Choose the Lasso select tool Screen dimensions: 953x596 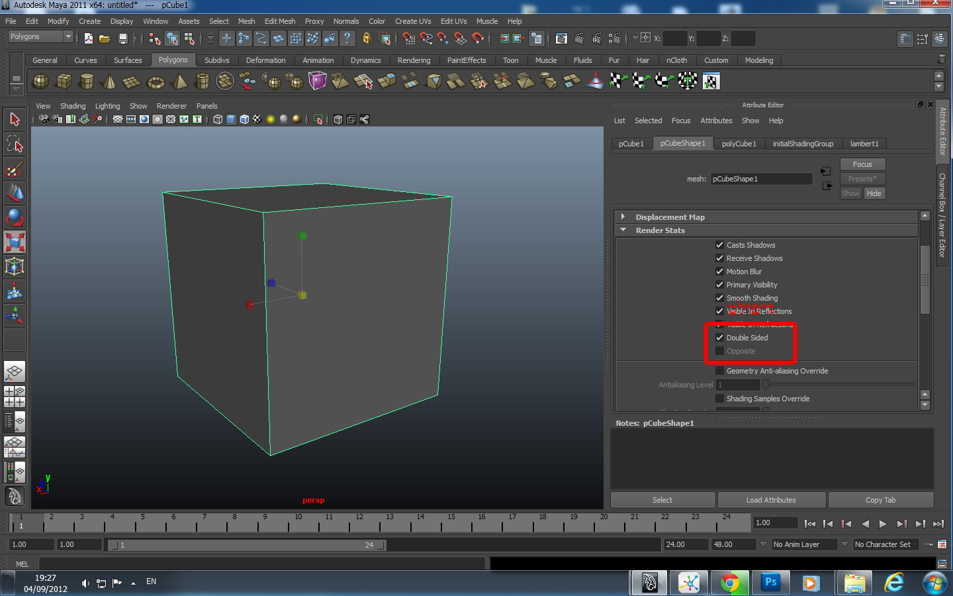(x=15, y=144)
